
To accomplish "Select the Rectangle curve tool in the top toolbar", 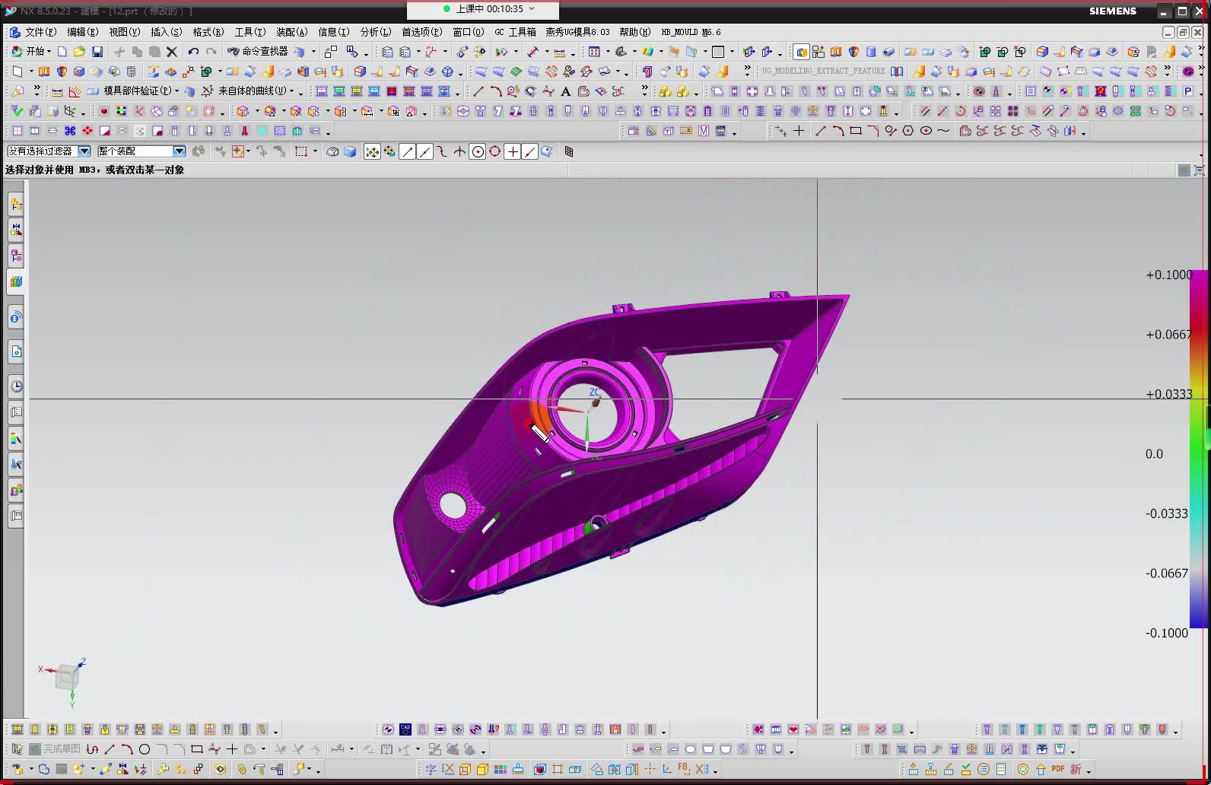I will pyautogui.click(x=856, y=131).
